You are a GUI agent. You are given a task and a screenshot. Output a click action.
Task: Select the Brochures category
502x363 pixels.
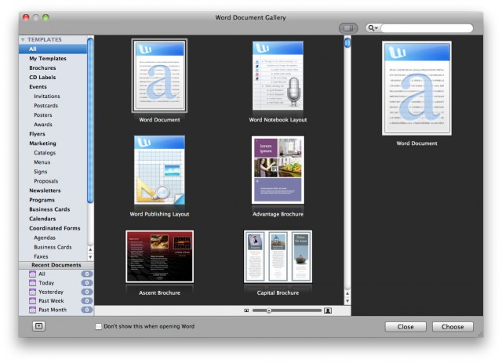tap(42, 68)
